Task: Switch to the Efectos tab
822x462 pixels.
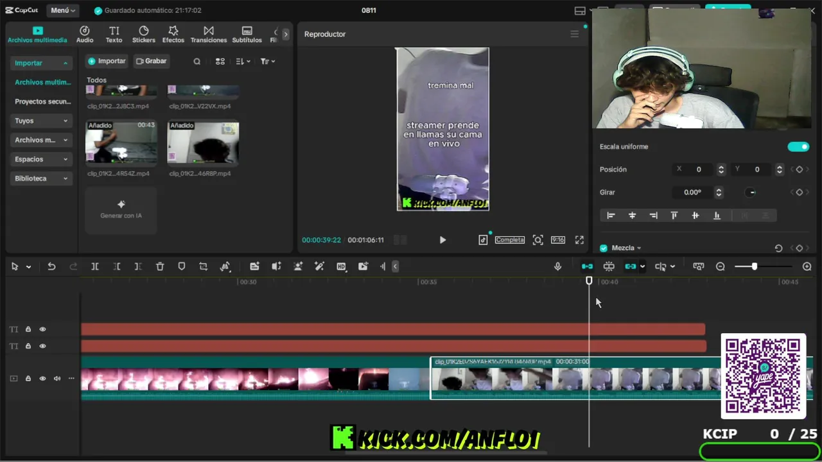Action: (173, 35)
